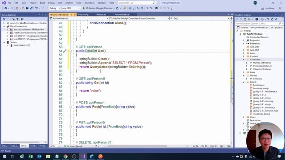The image size is (285, 160).
Task: Open the File menu
Action: point(9,3)
